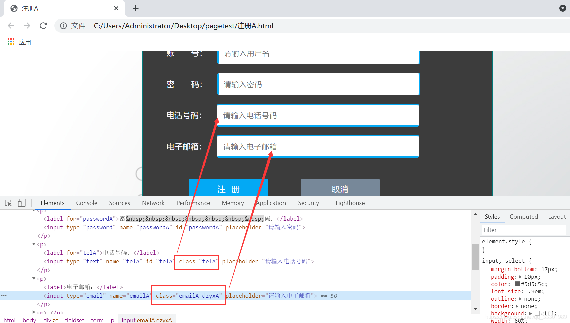Reload the page with refresh icon

(43, 26)
